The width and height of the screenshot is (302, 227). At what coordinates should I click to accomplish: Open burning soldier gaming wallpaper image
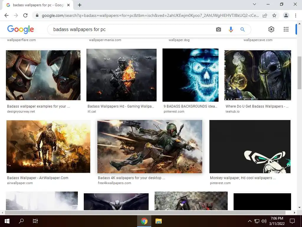click(x=121, y=75)
